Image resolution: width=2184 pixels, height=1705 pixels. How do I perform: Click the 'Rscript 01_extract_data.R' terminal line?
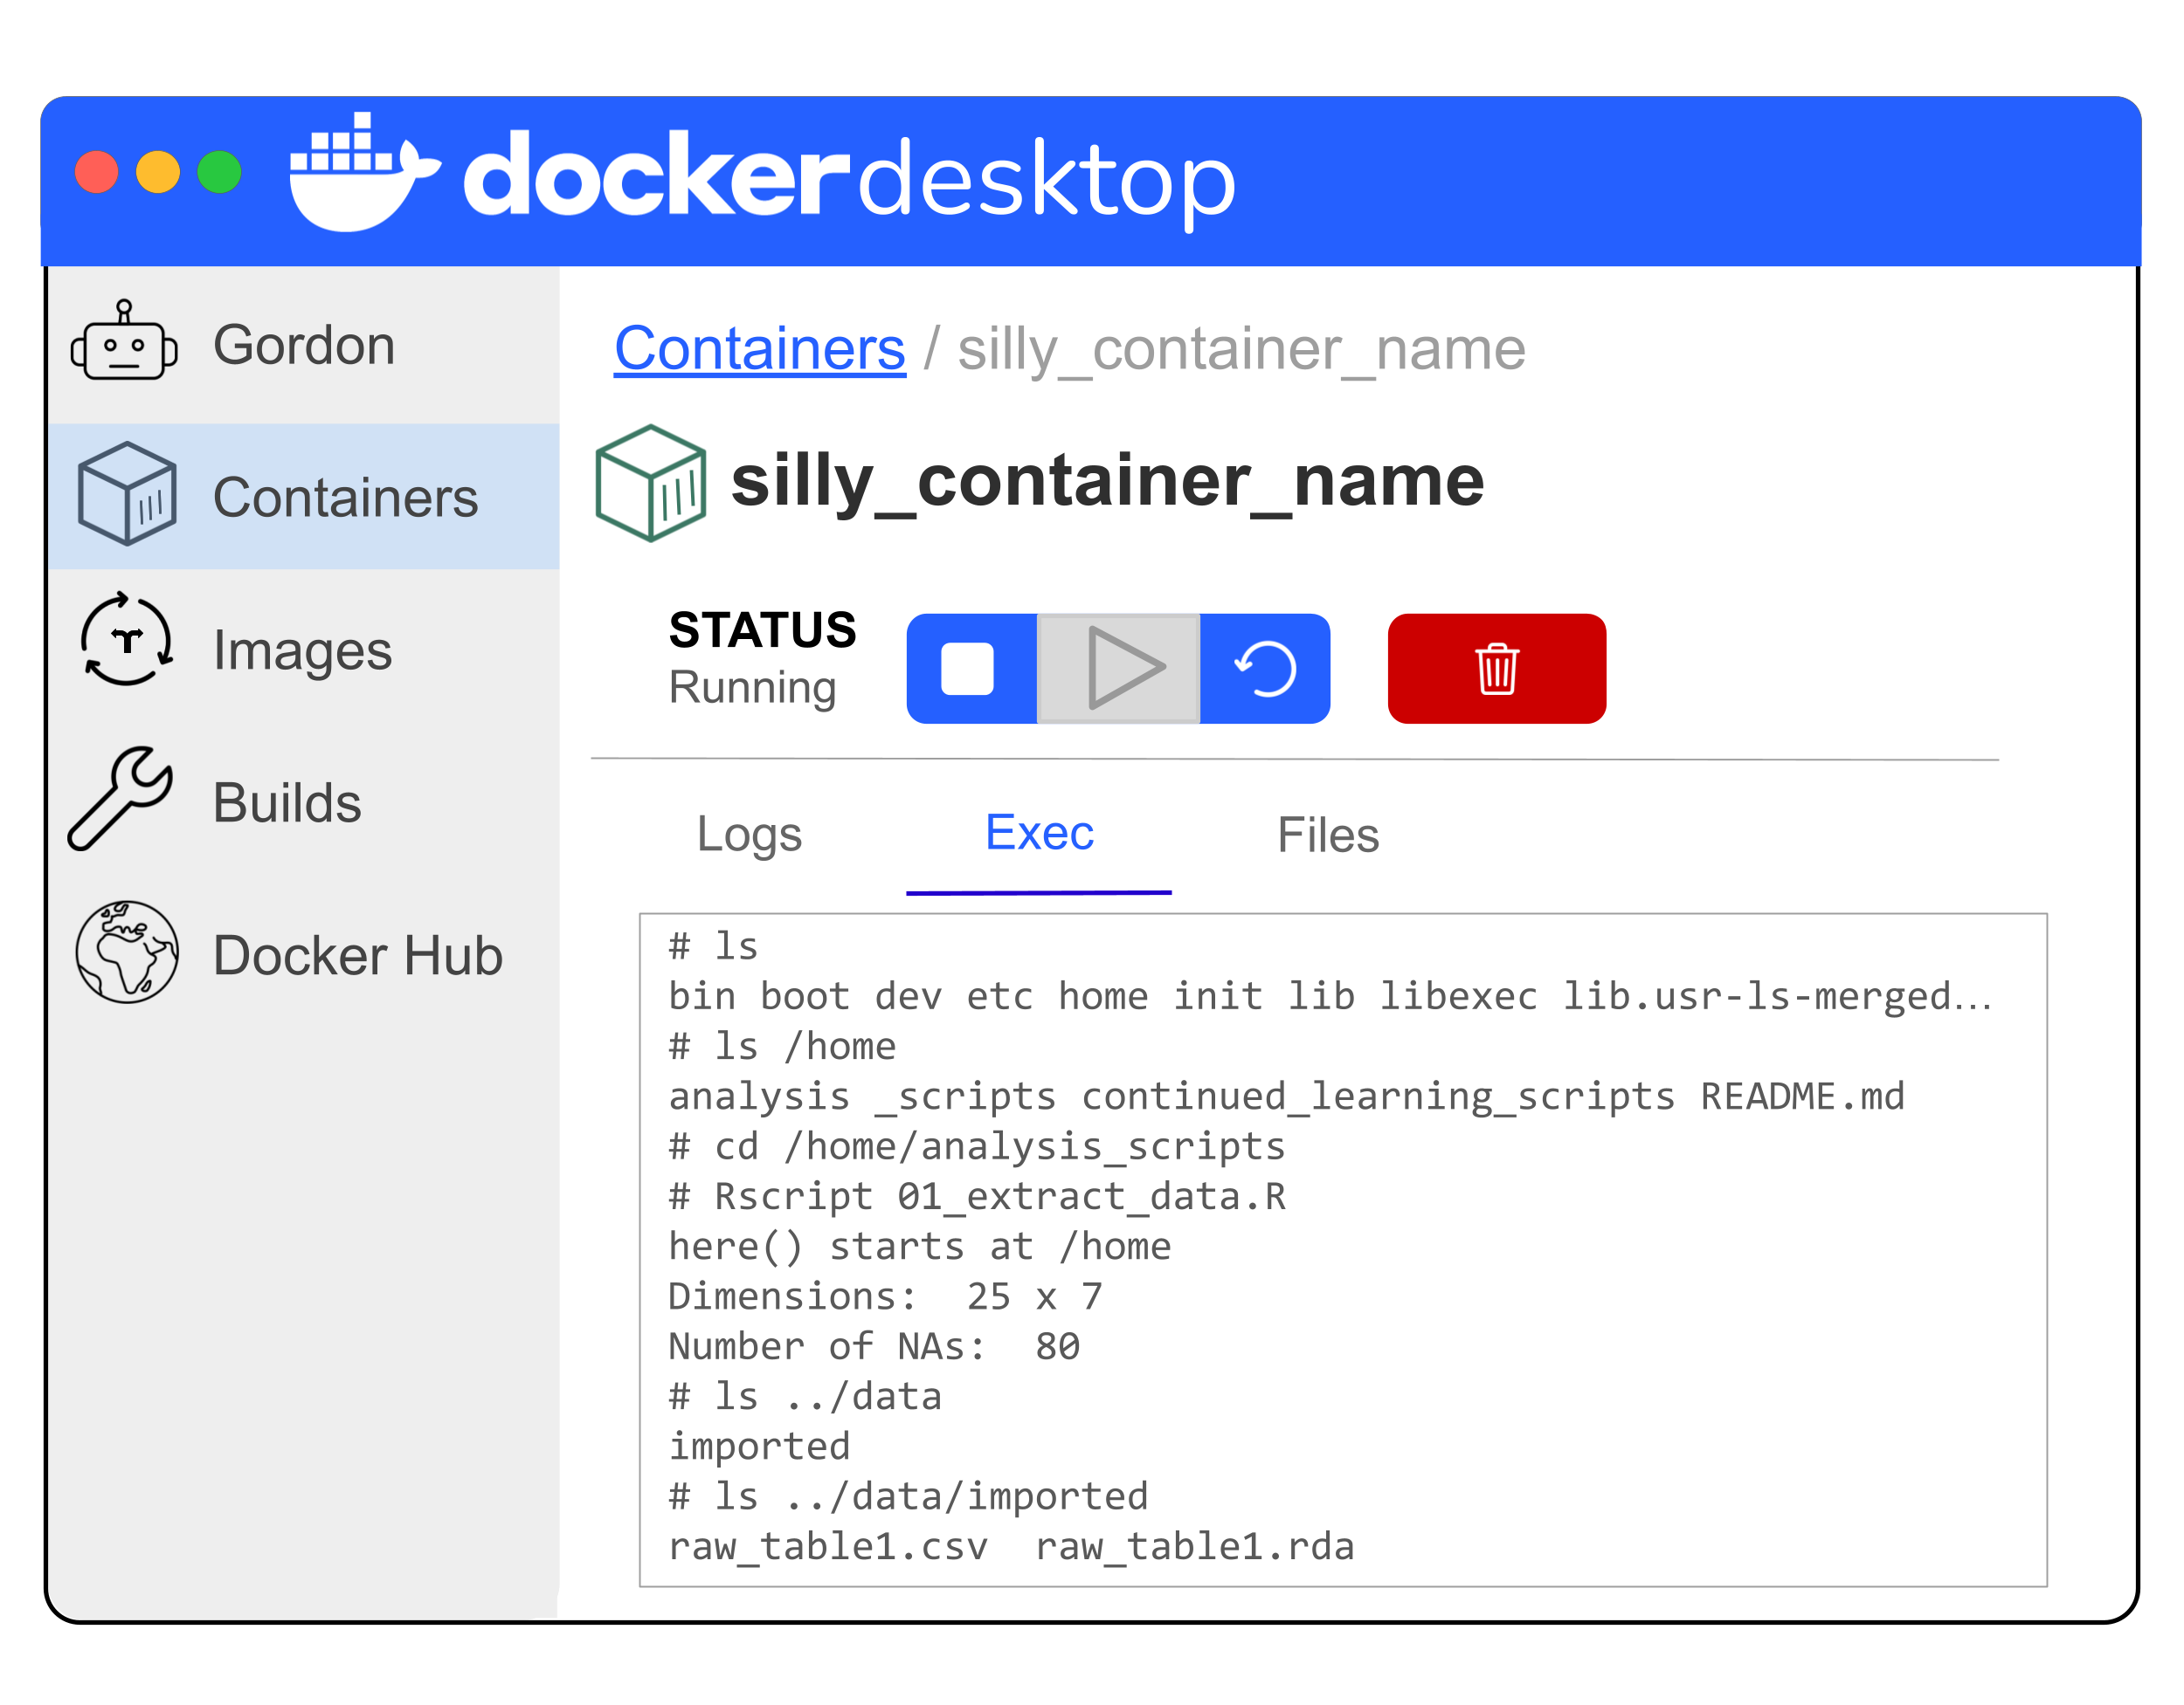[977, 1196]
